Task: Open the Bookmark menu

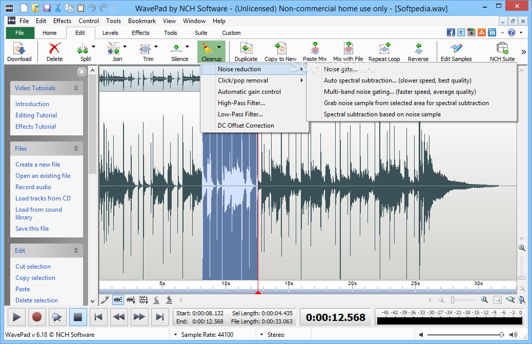Action: click(142, 21)
